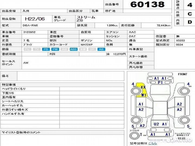
Task: Click the blue AB airbag badge
Action: [x=101, y=49]
